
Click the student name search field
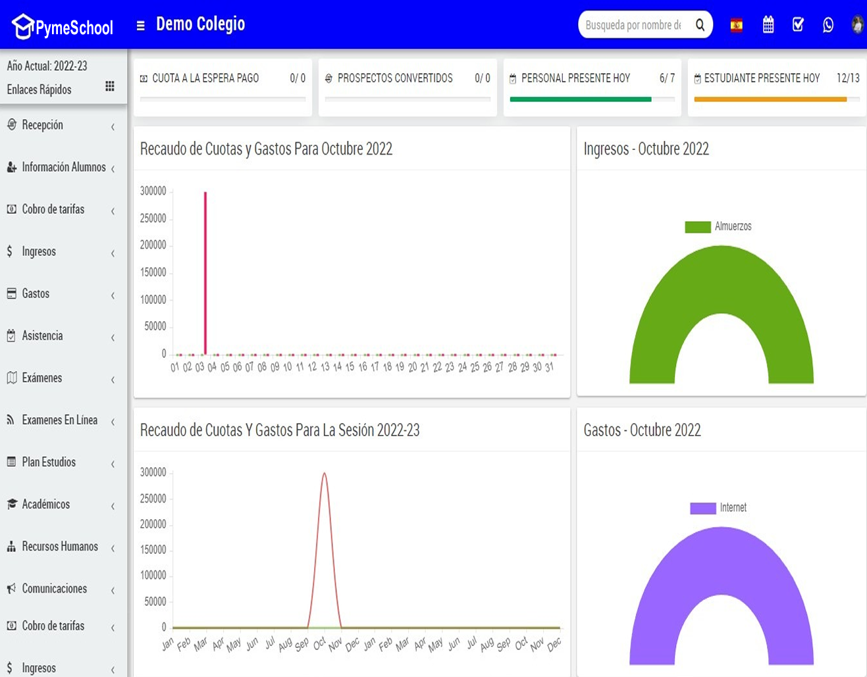tap(633, 25)
